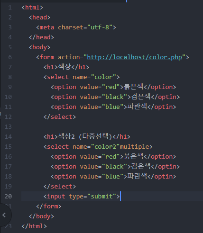Place cursor in the meta charset line
The width and height of the screenshot is (203, 233).
(76, 27)
